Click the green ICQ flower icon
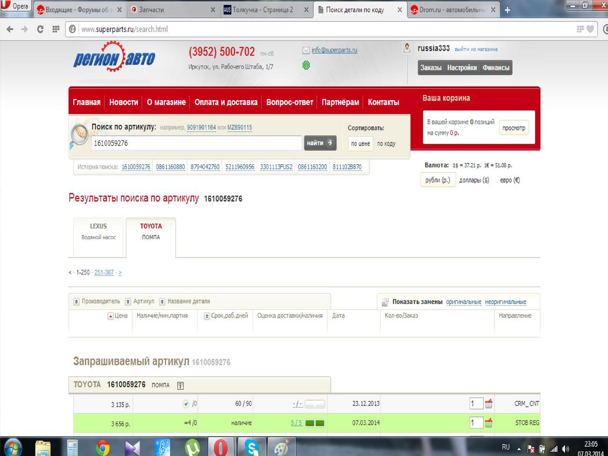The image size is (608, 456). [x=306, y=65]
